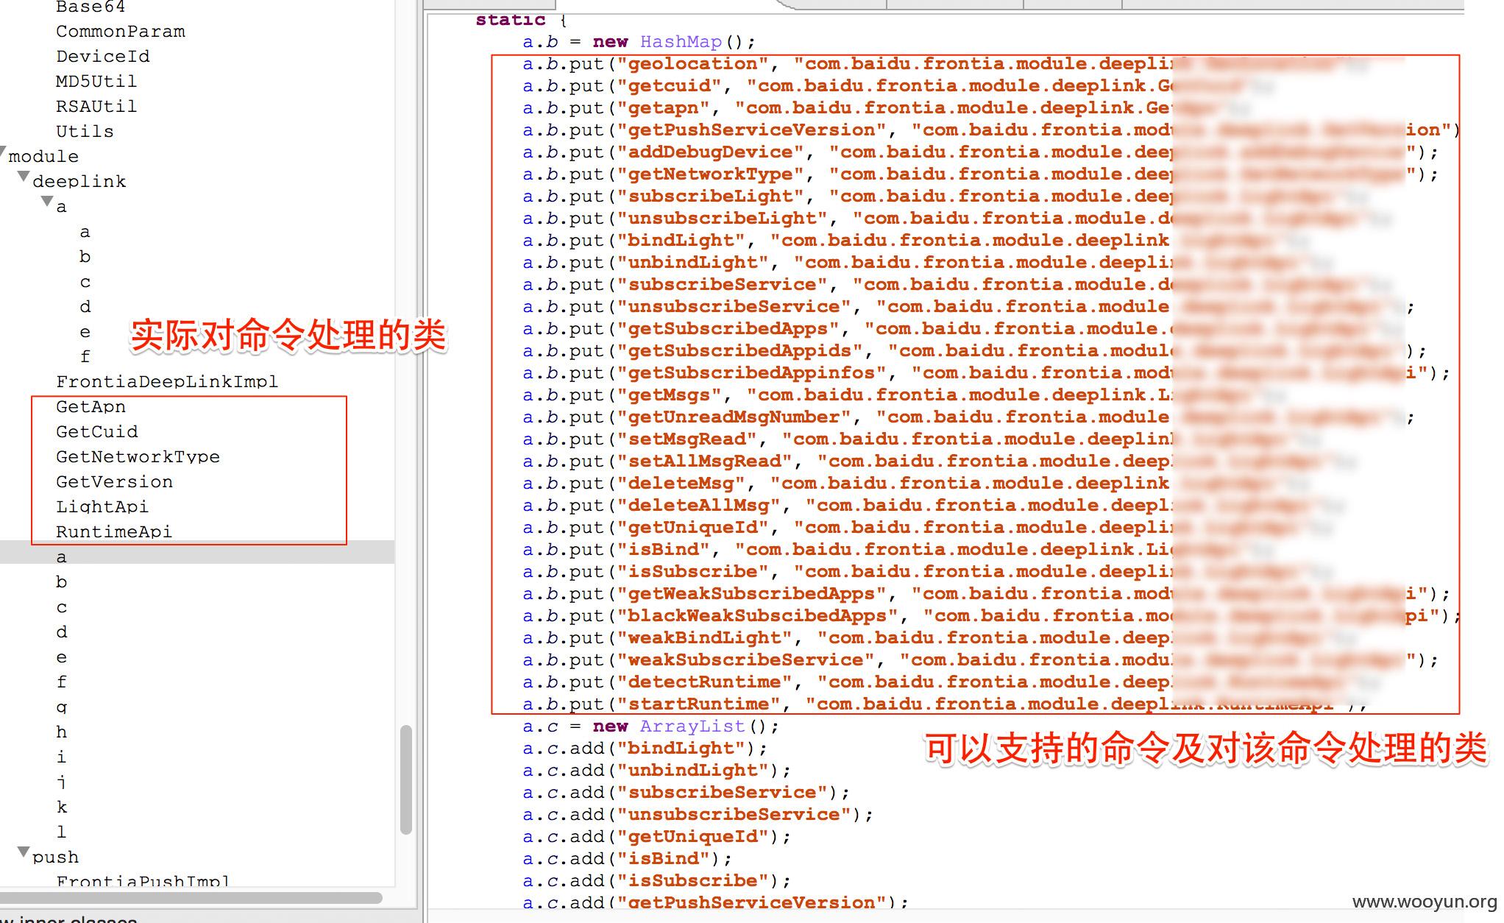
Task: Click the a.c.add("unbindLight") code line
Action: pyautogui.click(x=656, y=771)
